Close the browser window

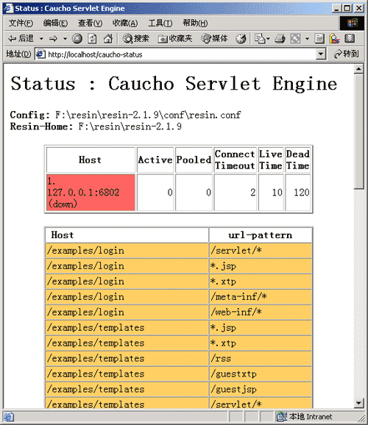tap(358, 8)
